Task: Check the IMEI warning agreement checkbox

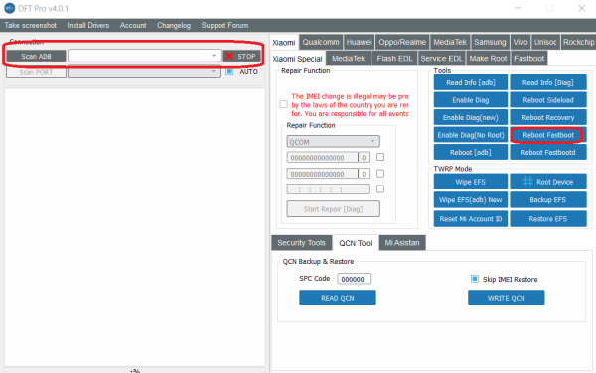Action: (x=283, y=104)
